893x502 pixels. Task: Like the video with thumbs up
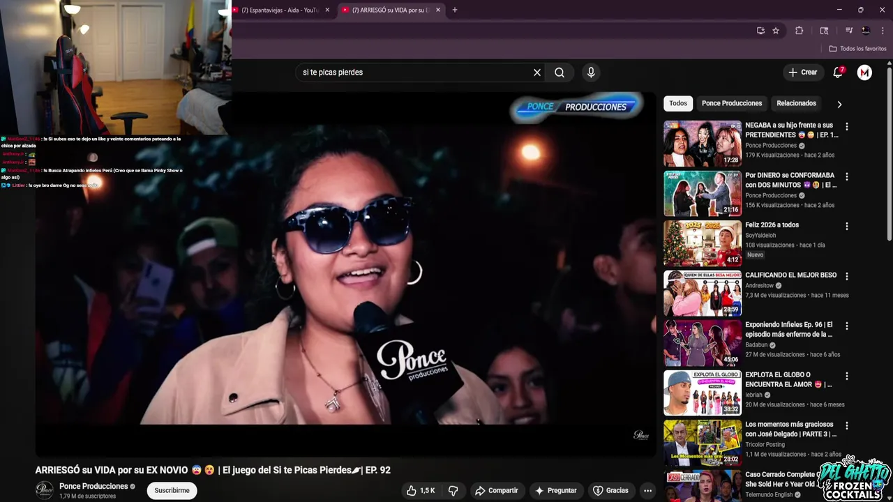click(420, 491)
